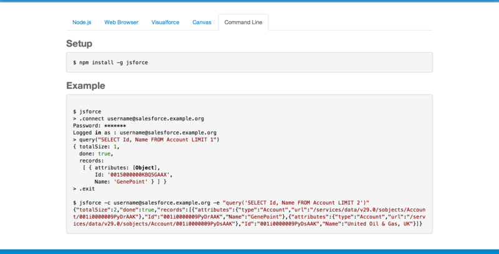The image size is (499, 254).
Task: Click the "done: true," line
Action: pyautogui.click(x=97, y=154)
